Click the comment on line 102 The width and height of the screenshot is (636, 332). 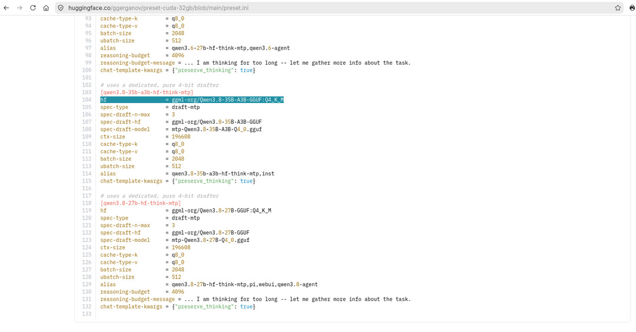tap(160, 85)
